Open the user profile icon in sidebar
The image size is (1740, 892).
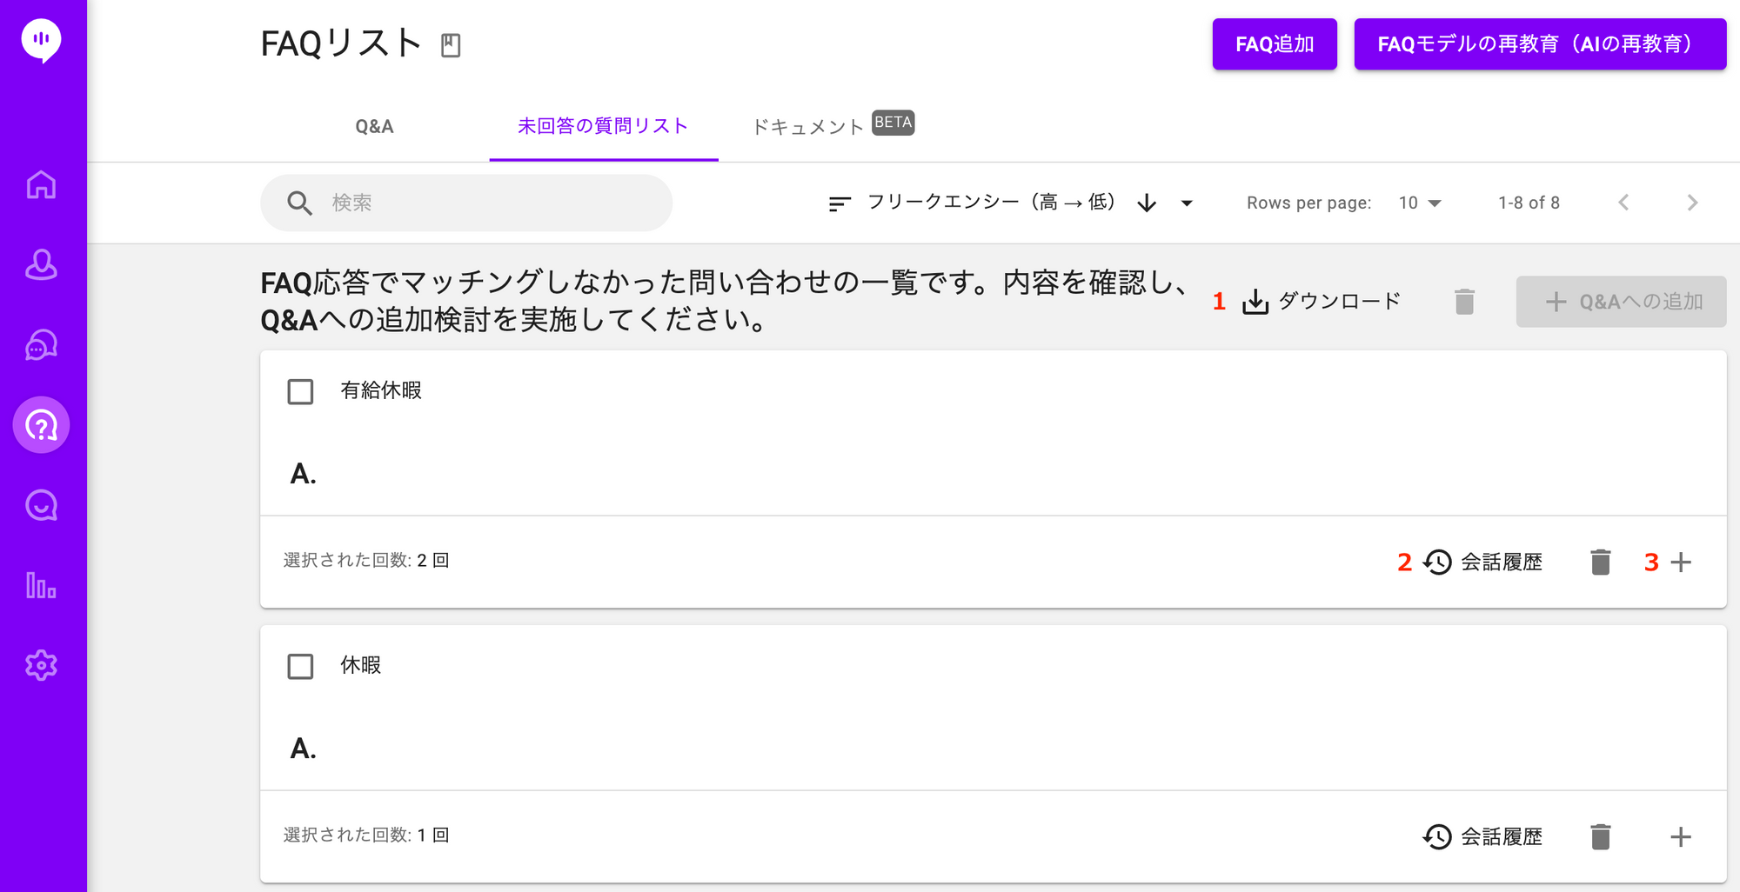coord(41,265)
